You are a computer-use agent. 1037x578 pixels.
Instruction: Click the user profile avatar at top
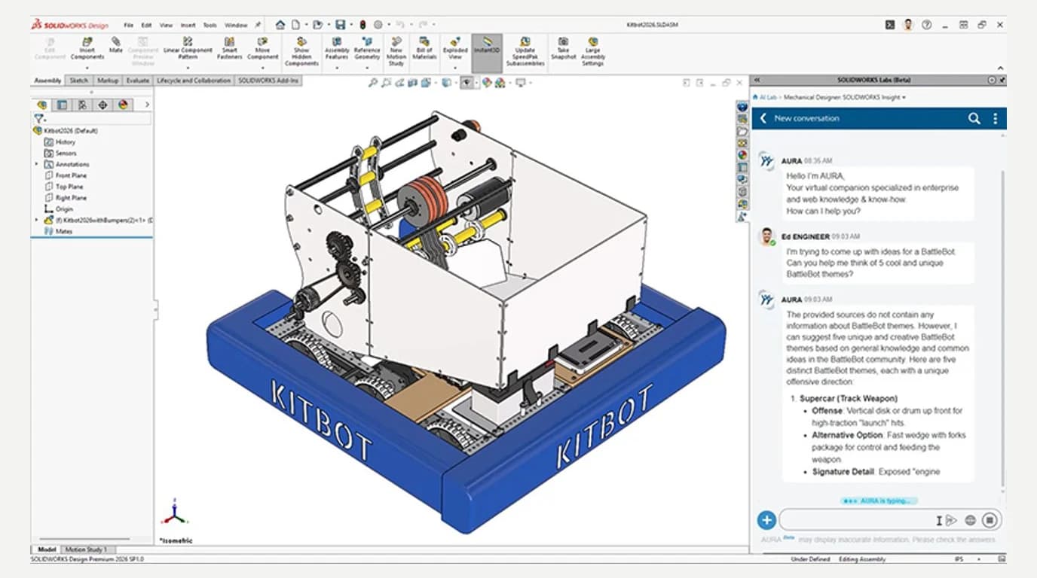tap(908, 25)
